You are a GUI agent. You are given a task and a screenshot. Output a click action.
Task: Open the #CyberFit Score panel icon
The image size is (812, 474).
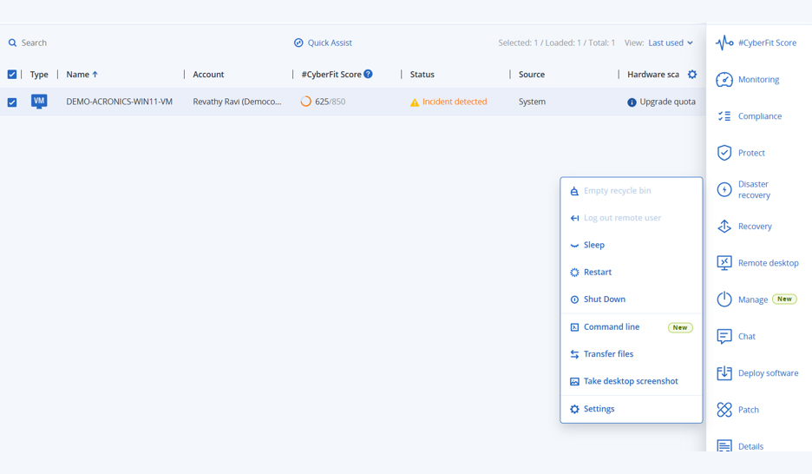pyautogui.click(x=724, y=43)
